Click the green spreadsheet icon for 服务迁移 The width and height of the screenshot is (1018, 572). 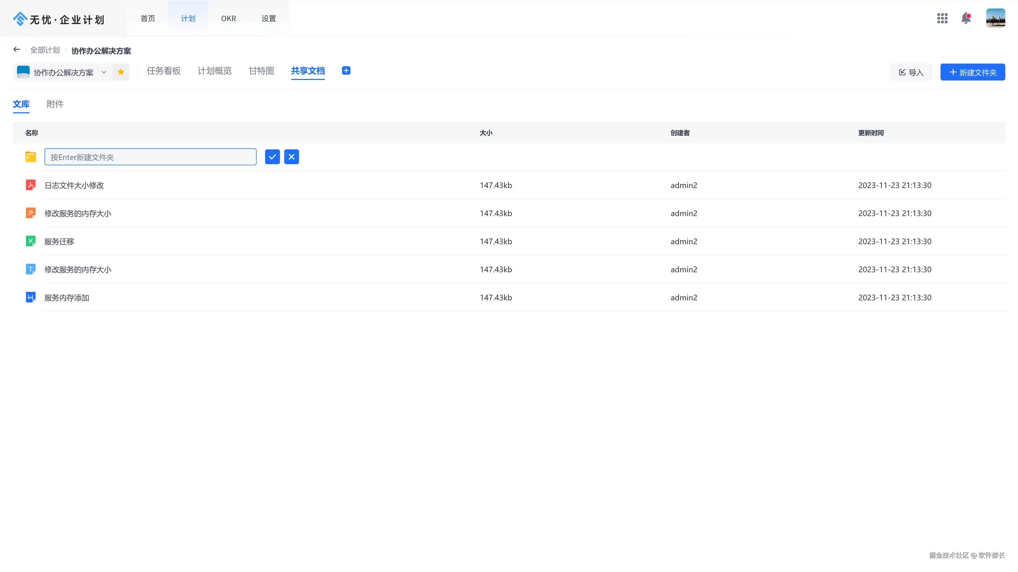tap(30, 241)
